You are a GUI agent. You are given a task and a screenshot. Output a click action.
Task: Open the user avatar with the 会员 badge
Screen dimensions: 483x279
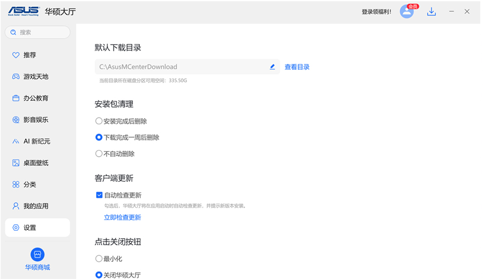pyautogui.click(x=407, y=12)
